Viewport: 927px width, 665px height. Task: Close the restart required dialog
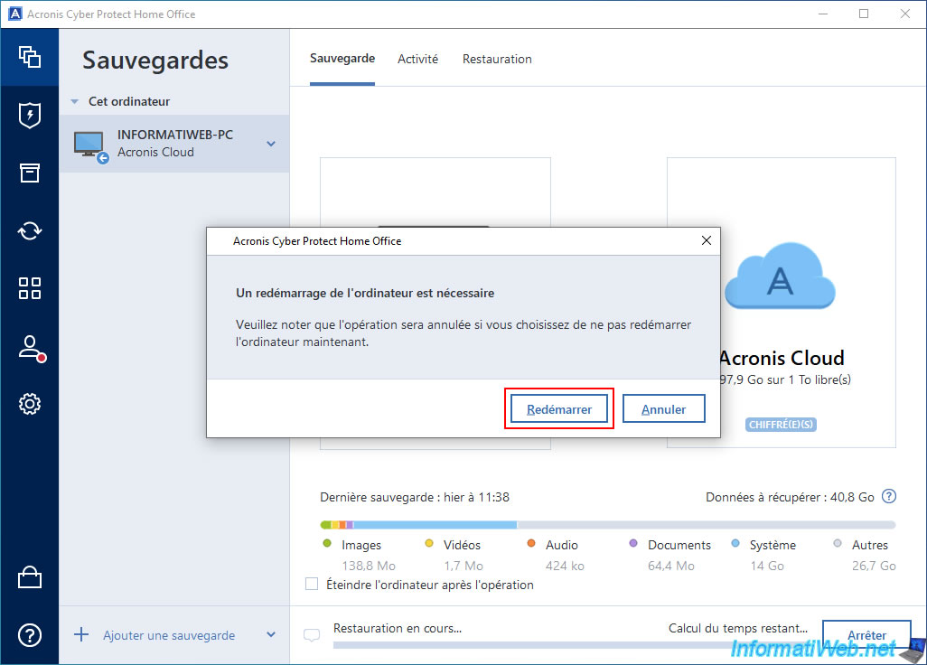[706, 240]
